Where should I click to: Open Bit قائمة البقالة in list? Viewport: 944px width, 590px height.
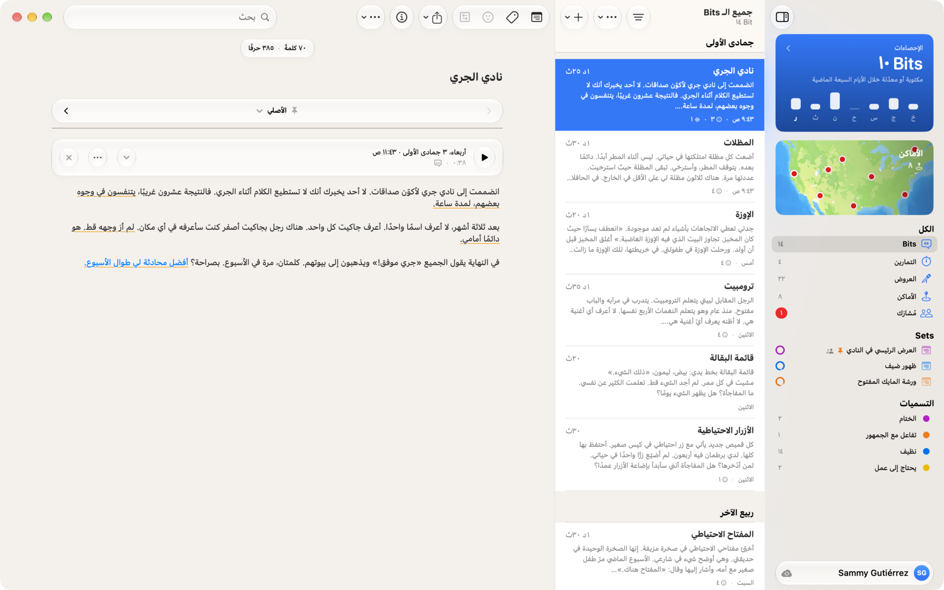(660, 382)
